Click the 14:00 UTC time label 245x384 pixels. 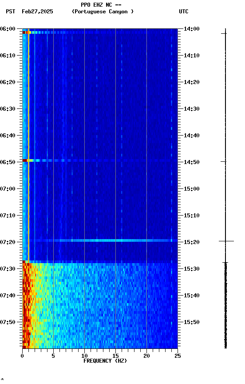[x=192, y=29]
